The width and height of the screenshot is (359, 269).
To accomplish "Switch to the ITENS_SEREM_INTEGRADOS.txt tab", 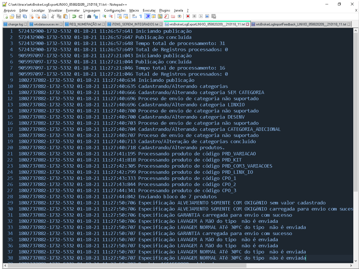I will (x=135, y=24).
